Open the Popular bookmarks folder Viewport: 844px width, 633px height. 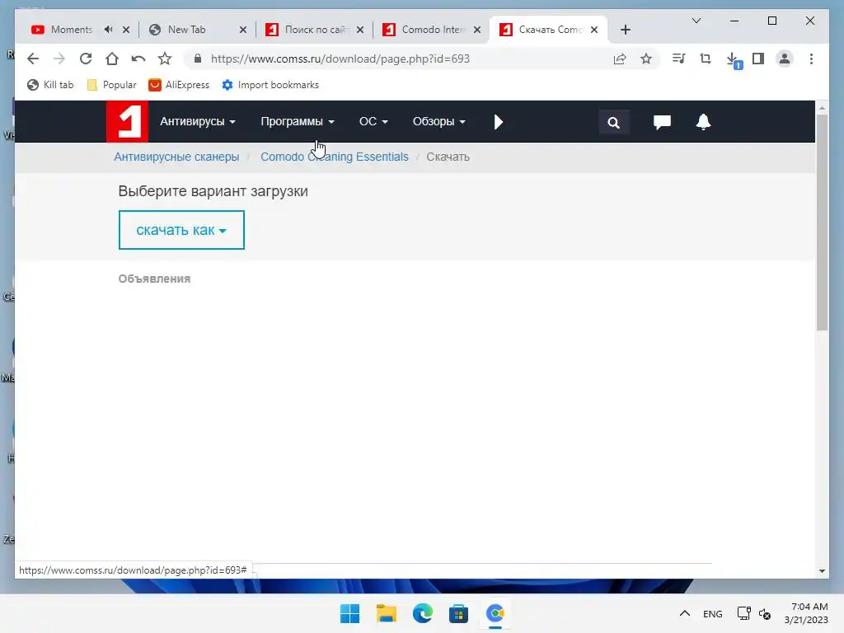pos(112,85)
